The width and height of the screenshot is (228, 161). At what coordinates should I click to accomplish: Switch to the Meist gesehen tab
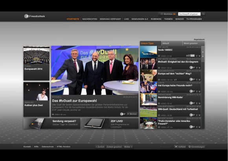tap(193, 43)
